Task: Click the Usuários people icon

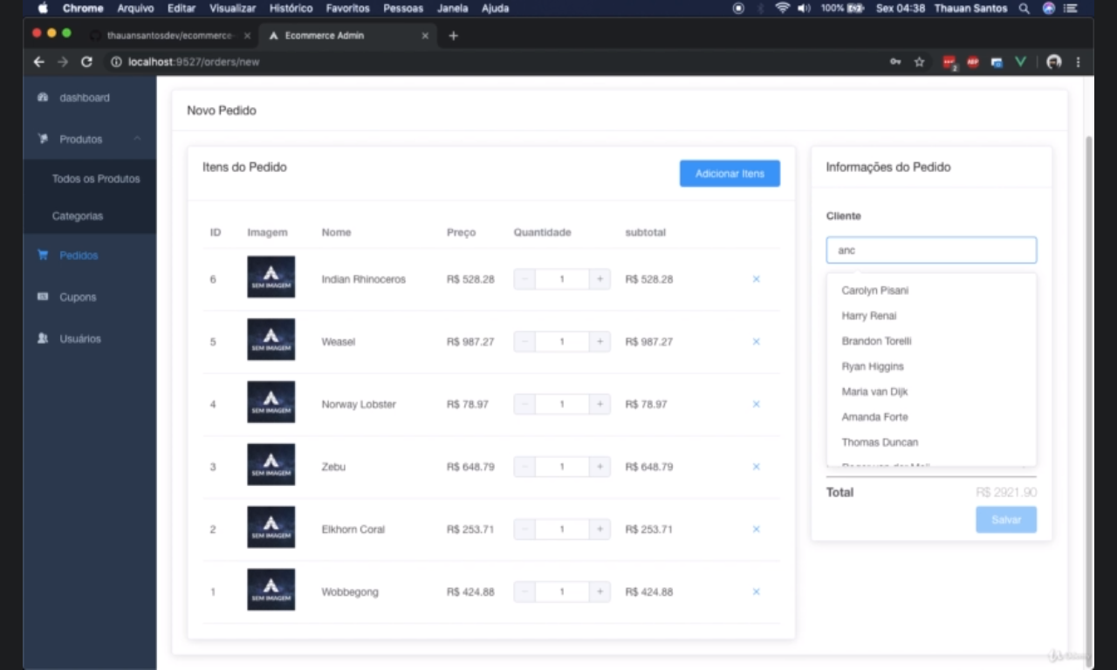Action: point(43,338)
